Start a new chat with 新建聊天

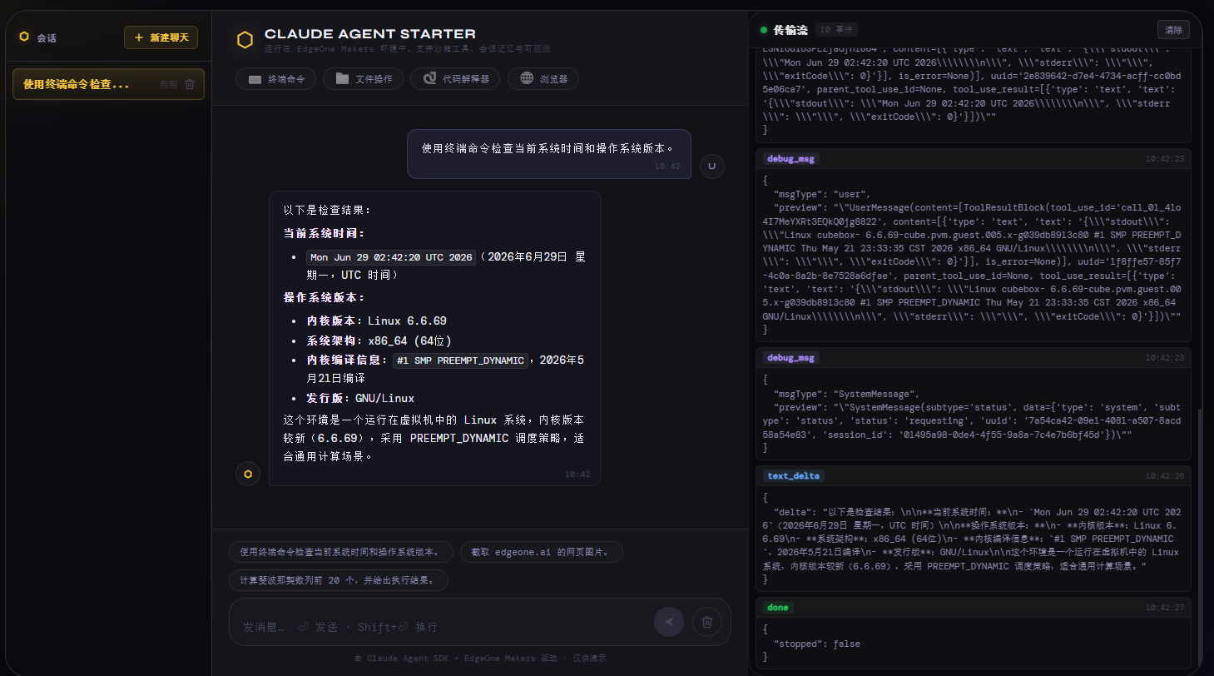point(161,37)
